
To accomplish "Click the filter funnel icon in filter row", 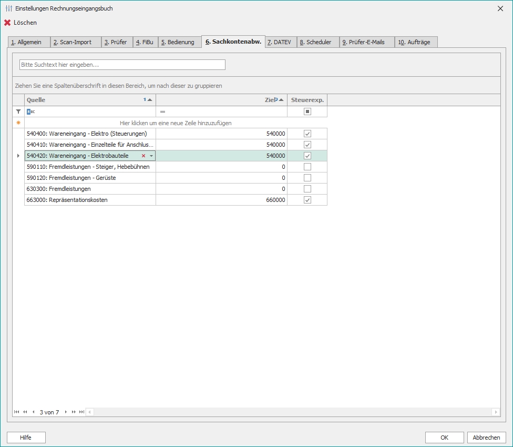I will (x=18, y=111).
